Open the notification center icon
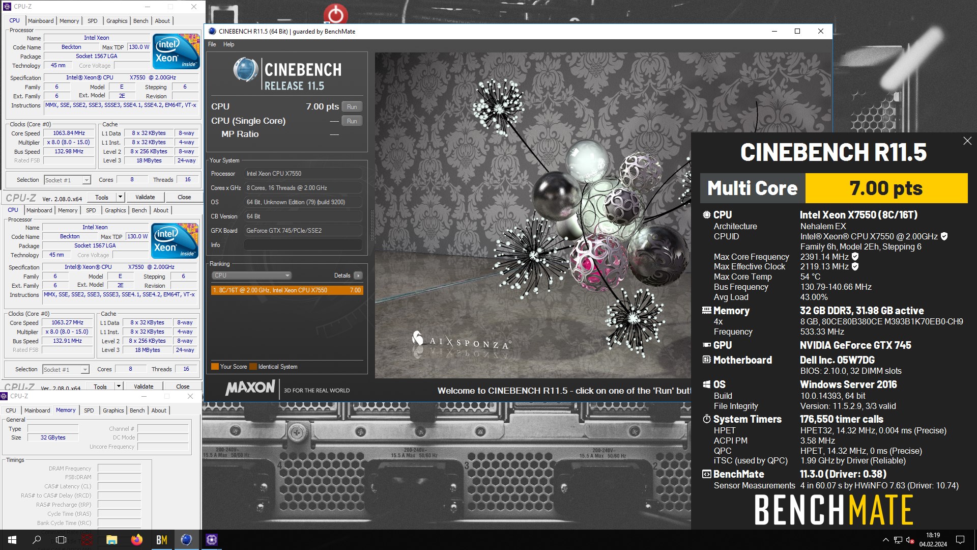This screenshot has width=977, height=550. point(960,540)
